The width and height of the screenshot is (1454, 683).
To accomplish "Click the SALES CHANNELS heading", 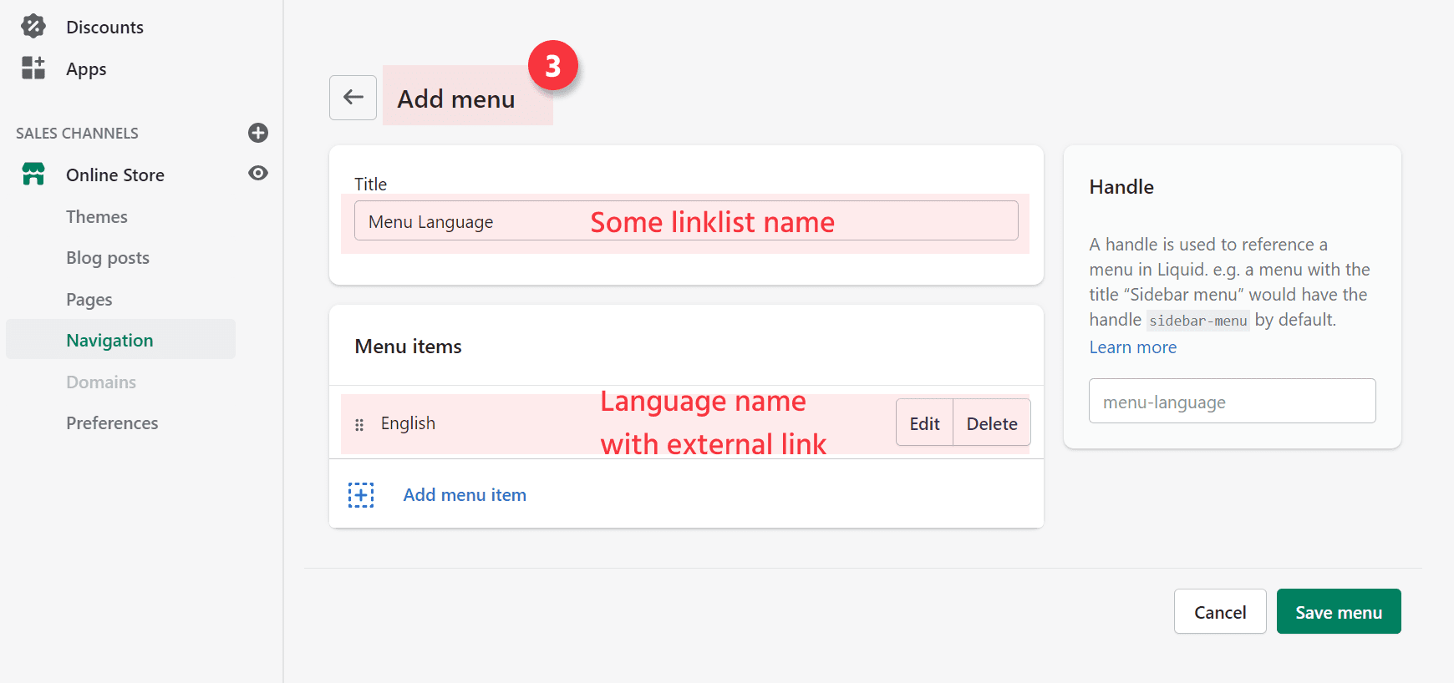I will click(77, 134).
